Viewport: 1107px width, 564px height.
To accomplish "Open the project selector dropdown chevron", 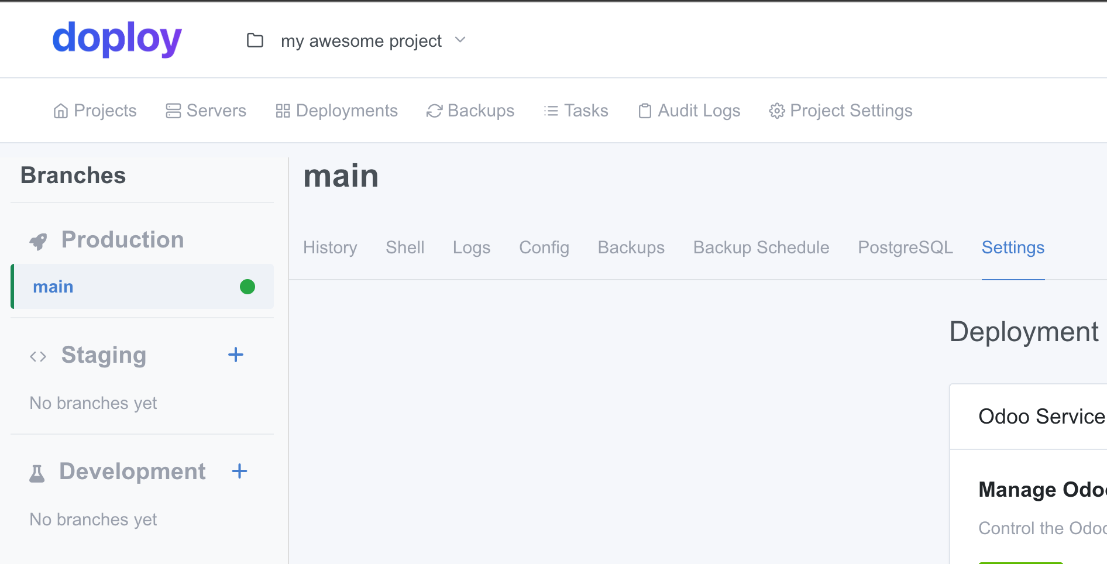I will (x=460, y=40).
